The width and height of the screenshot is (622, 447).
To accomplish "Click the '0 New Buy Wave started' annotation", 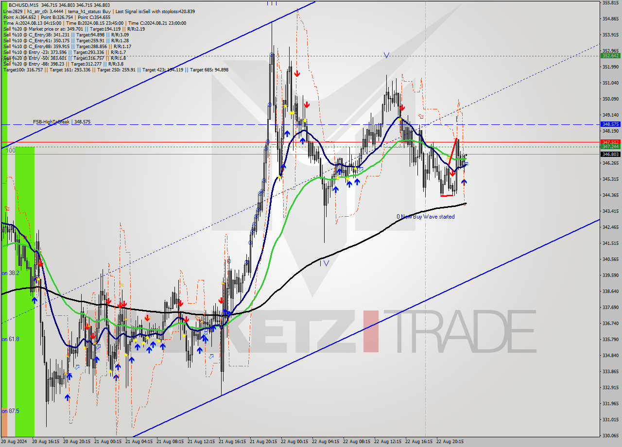I will click(x=426, y=217).
